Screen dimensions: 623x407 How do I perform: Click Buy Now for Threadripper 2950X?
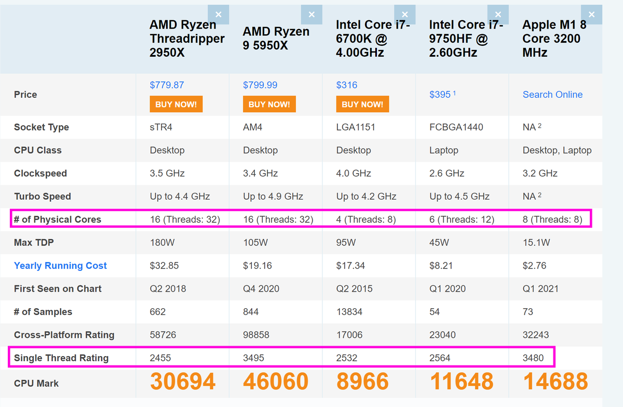tap(176, 104)
